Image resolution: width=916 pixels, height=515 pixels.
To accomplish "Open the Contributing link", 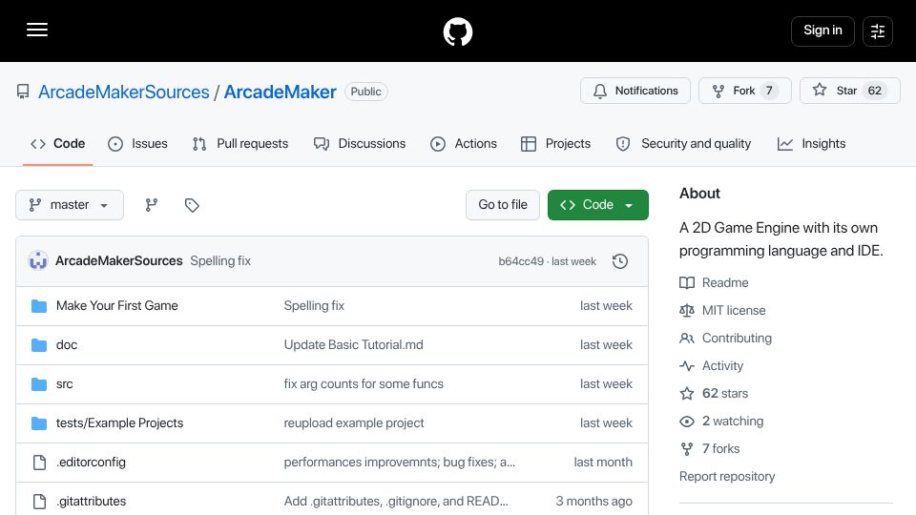I will pos(725,338).
